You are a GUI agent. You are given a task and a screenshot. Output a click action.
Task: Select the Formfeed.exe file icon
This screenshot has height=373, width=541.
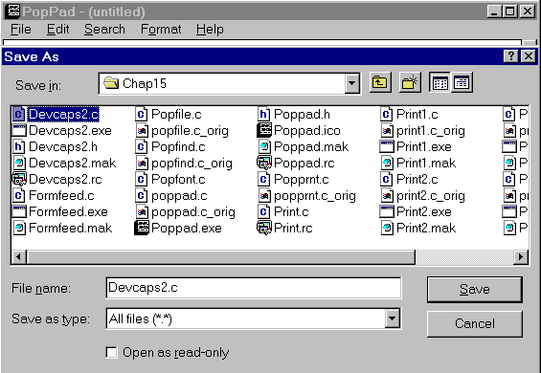click(x=19, y=211)
